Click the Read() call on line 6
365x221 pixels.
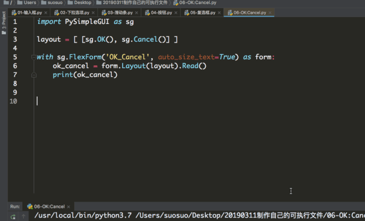point(194,66)
